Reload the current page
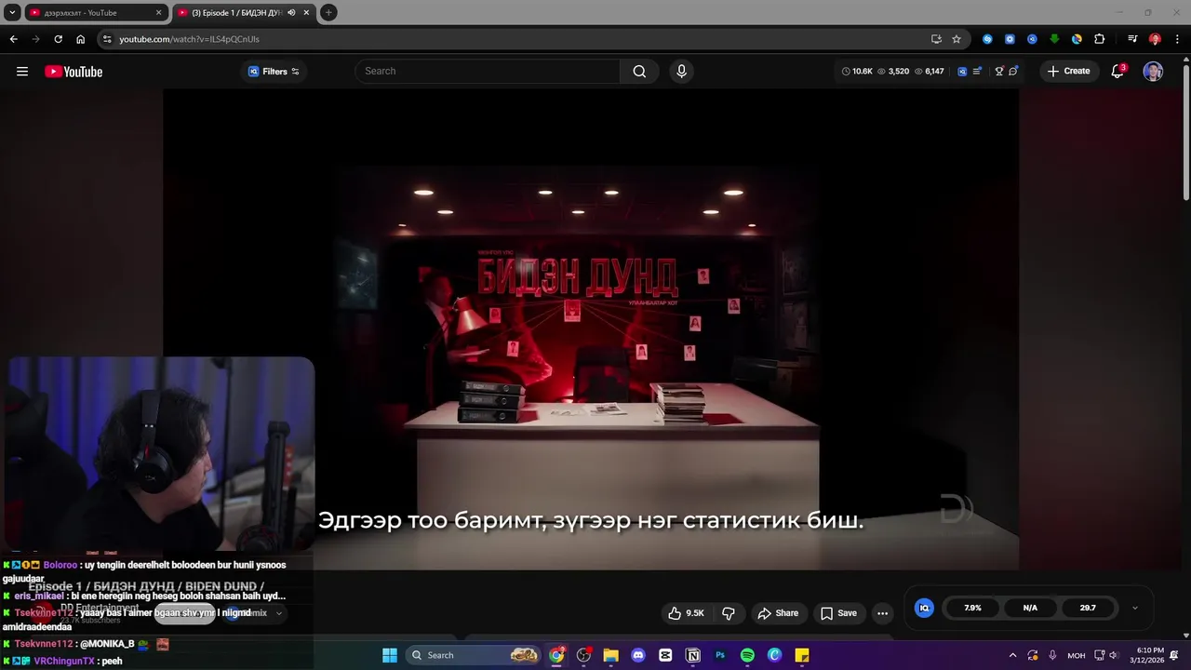Screen dimensions: 1191x670 (58, 39)
